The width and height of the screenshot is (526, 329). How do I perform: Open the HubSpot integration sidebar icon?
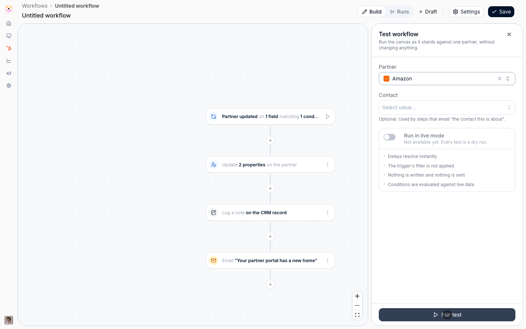pyautogui.click(x=9, y=48)
